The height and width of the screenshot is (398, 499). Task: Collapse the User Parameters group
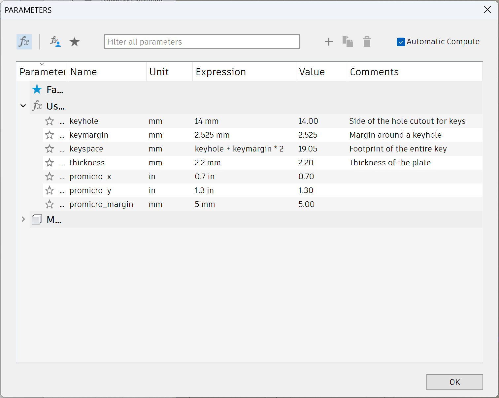click(x=23, y=106)
